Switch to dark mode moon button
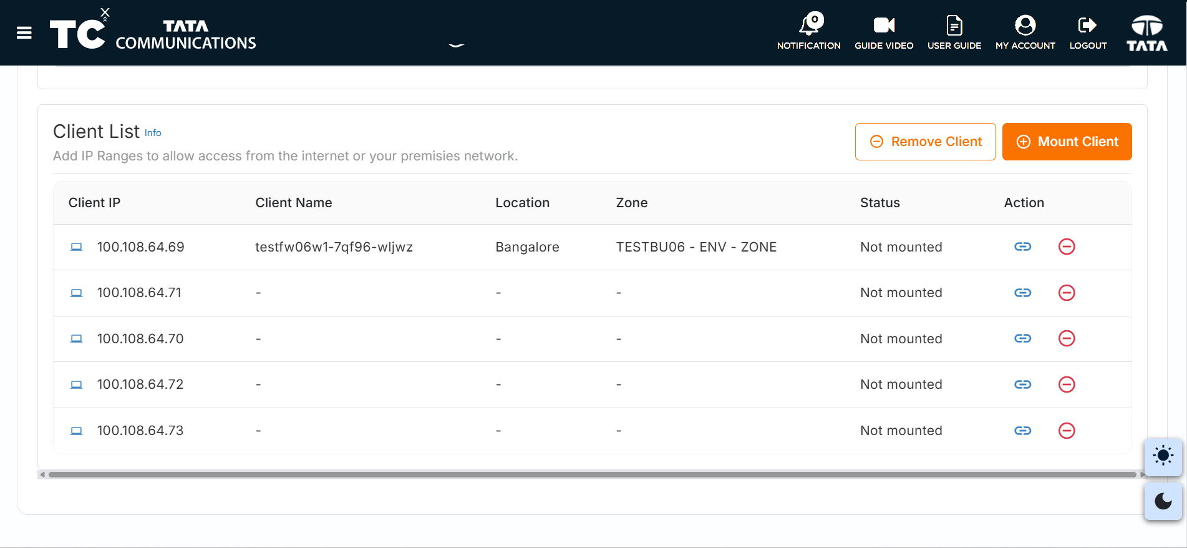The image size is (1187, 548). (x=1163, y=501)
